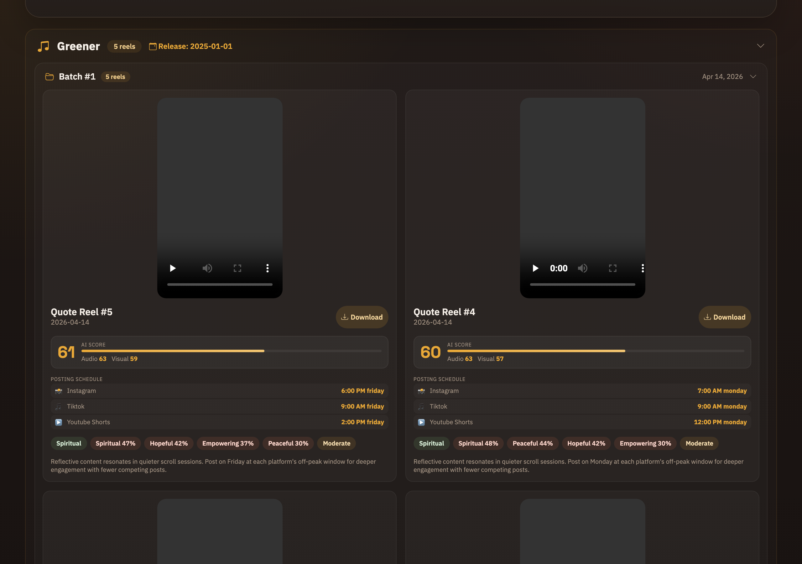Toggle volume on Quote Reel #4 video

[582, 268]
